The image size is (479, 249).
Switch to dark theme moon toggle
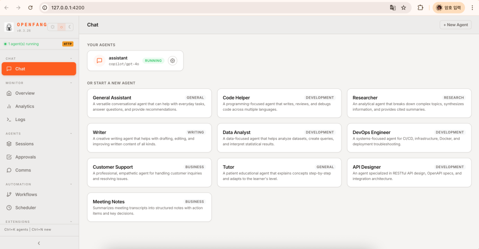point(70,27)
